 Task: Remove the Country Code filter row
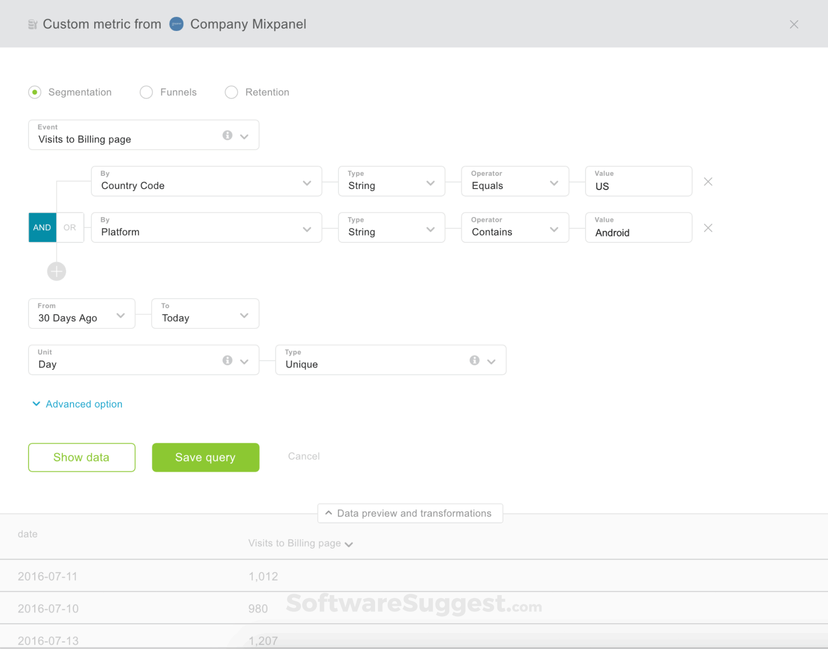(708, 181)
